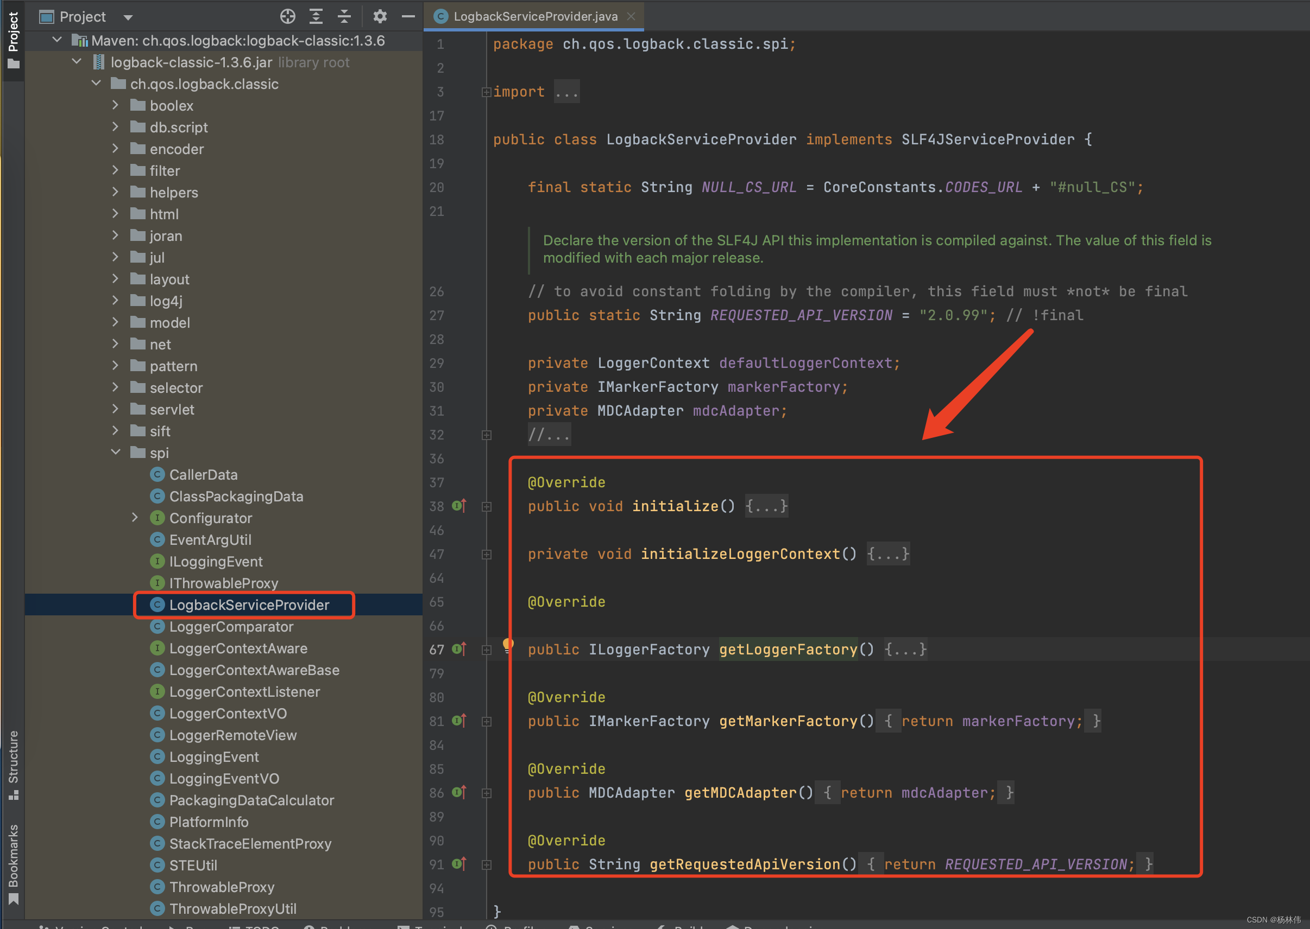Expand the boolex package folder
The width and height of the screenshot is (1310, 929).
click(116, 105)
